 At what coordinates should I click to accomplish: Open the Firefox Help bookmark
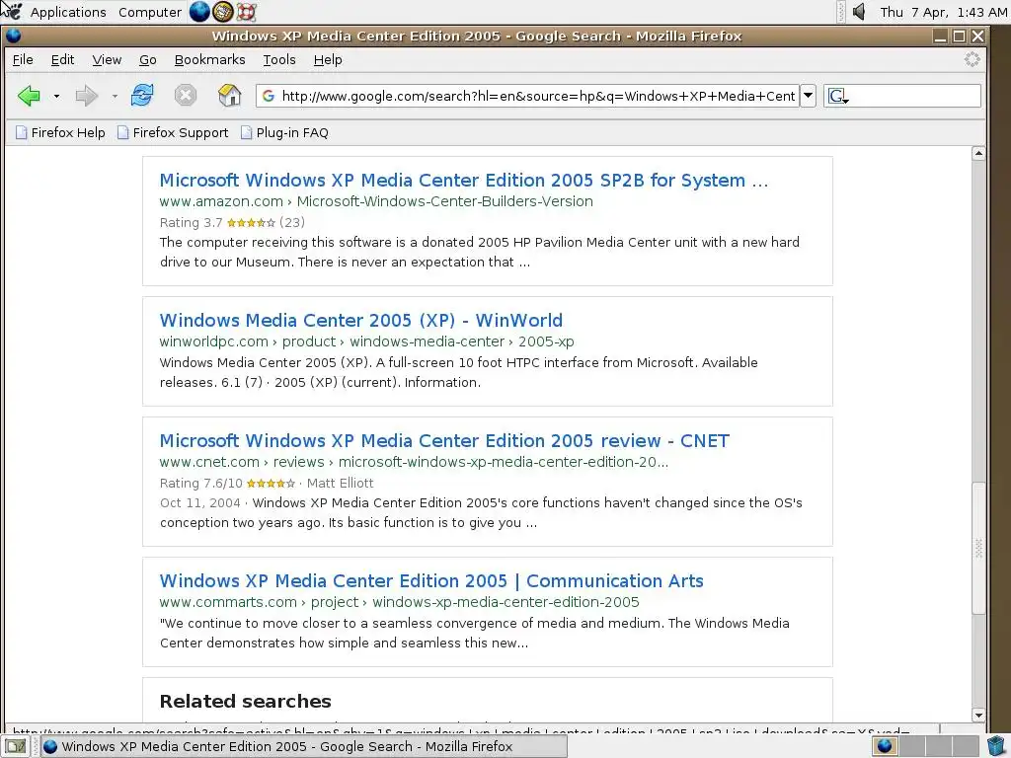[60, 133]
